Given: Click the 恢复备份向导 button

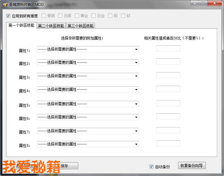Looking at the screenshot, I should 192,166.
